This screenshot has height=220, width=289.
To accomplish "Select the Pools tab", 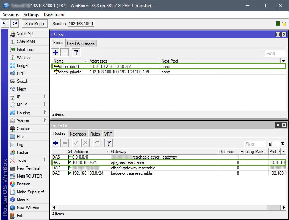I will pyautogui.click(x=58, y=43).
